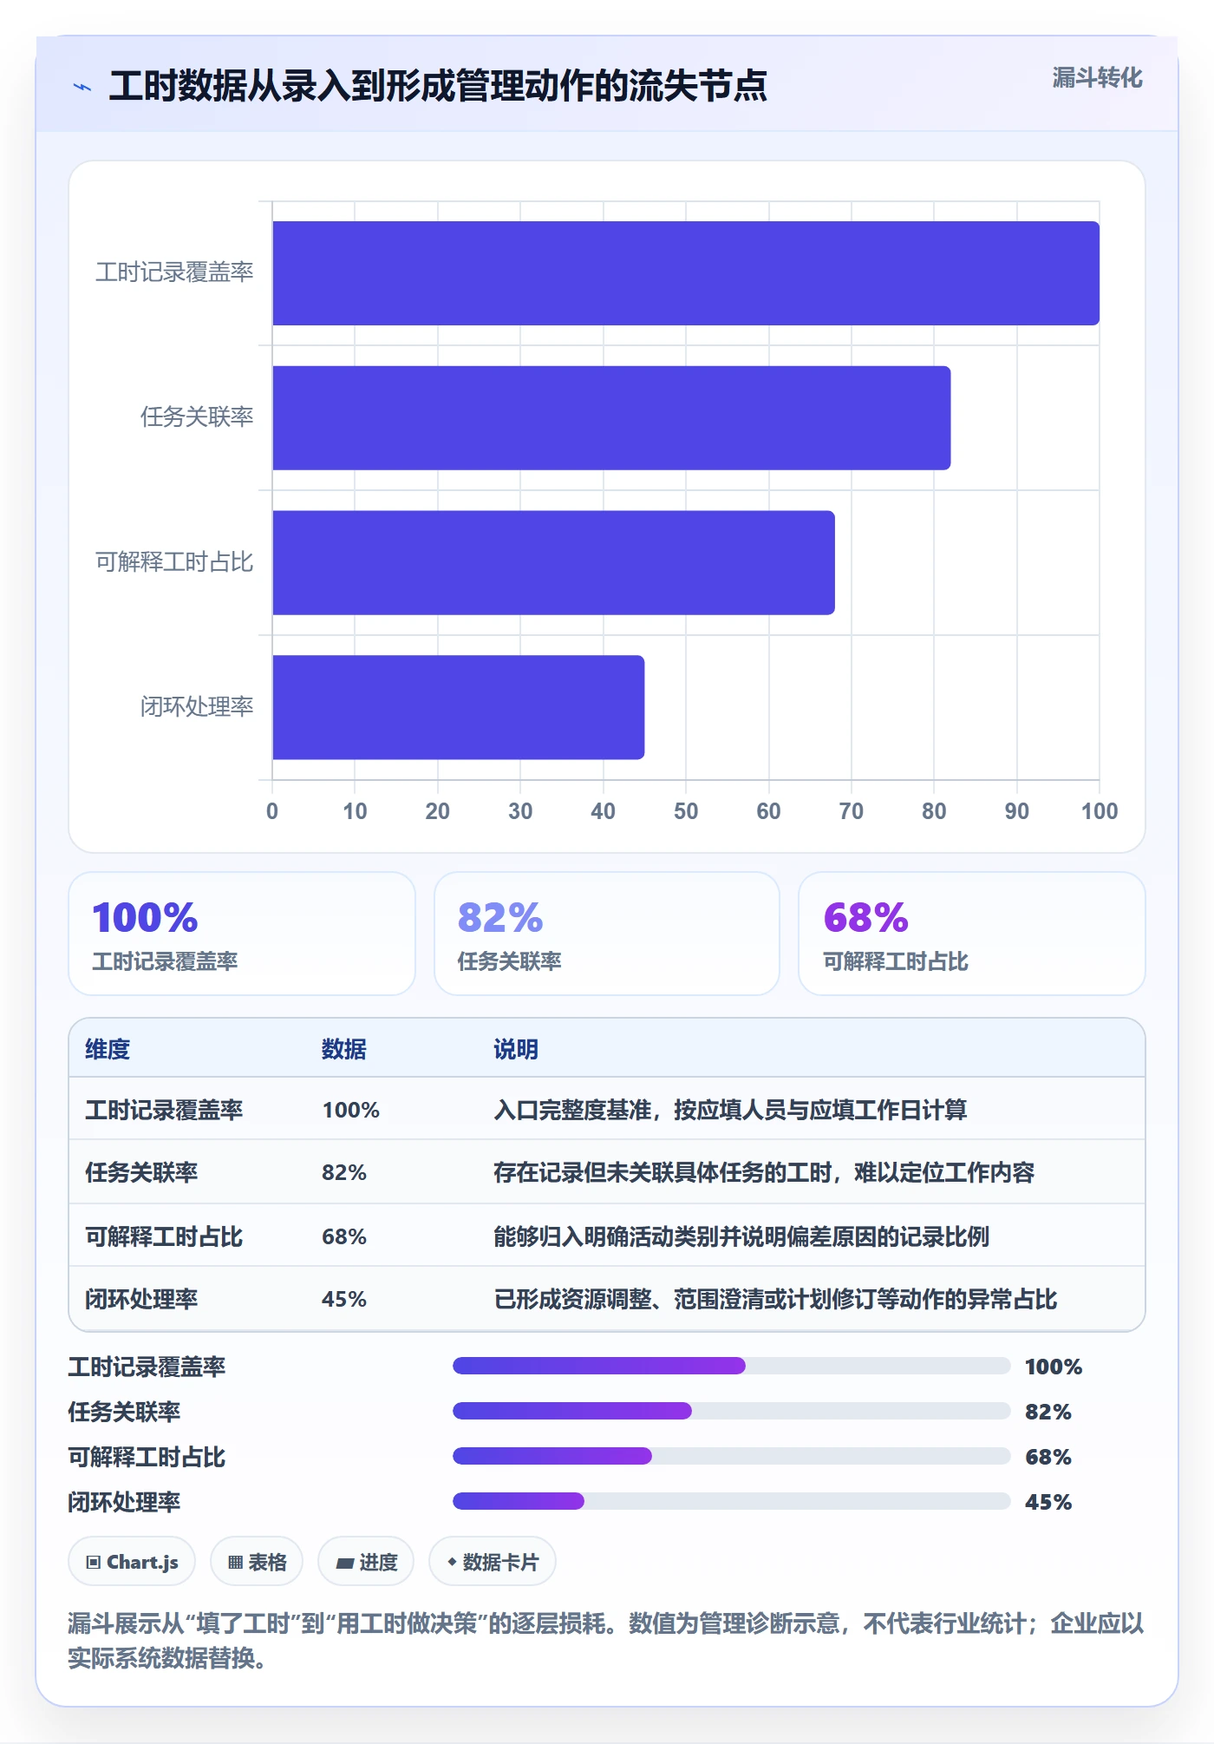
Task: Click the Chart.js tag chip
Action: (132, 1562)
